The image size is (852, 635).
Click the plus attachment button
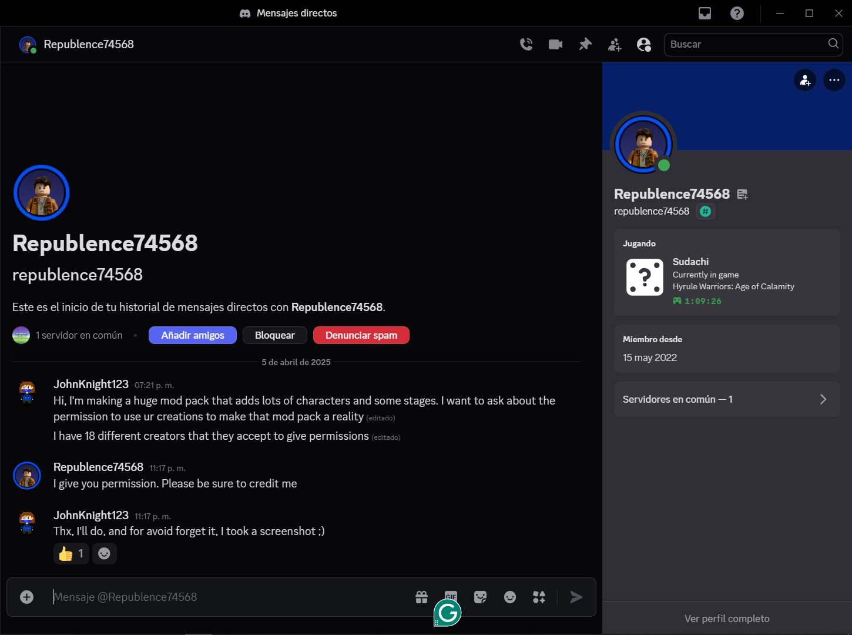pyautogui.click(x=27, y=597)
